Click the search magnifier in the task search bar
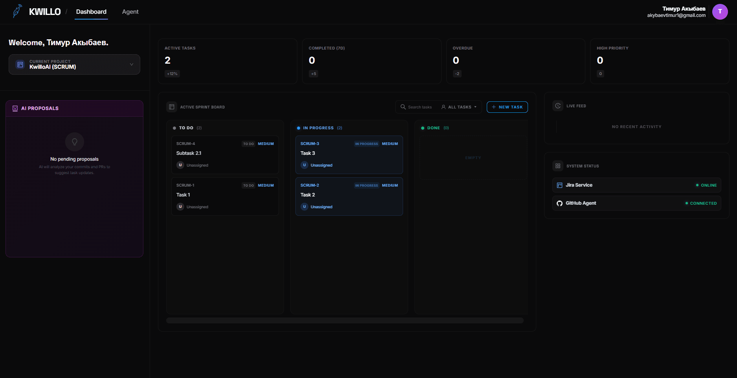Screen dimensions: 737x378 tap(403, 106)
